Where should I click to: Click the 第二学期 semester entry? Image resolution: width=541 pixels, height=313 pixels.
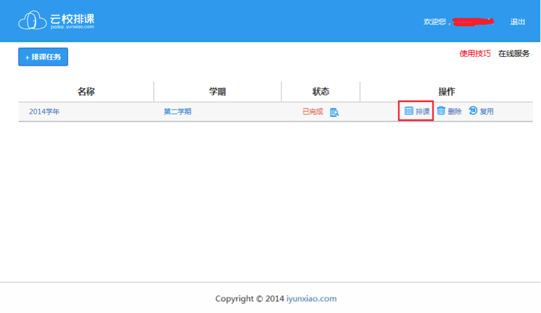click(x=177, y=112)
